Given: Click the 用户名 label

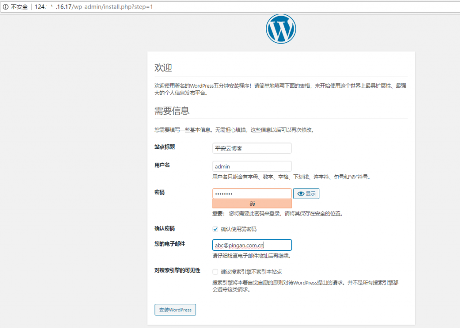Looking at the screenshot, I should pyautogui.click(x=162, y=165).
